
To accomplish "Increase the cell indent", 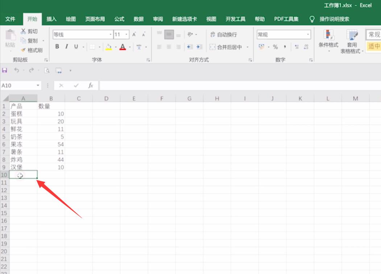I will pos(199,47).
